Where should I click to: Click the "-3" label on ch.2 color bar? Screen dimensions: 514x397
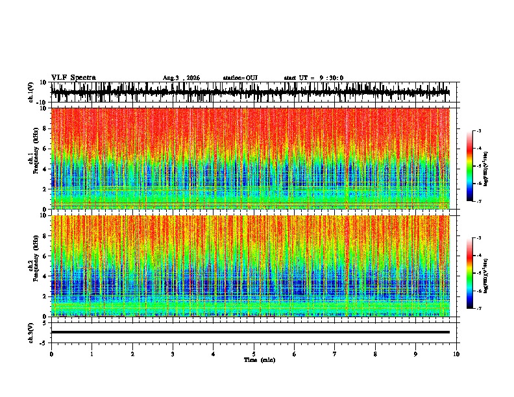click(x=479, y=238)
